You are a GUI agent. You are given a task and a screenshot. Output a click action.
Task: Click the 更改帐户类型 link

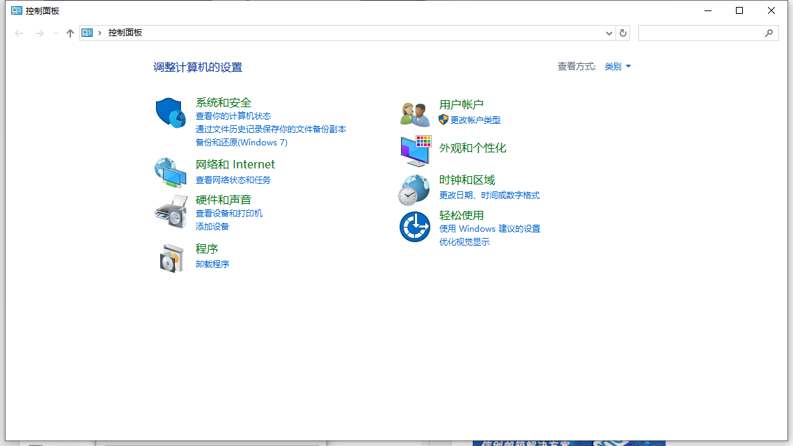pyautogui.click(x=475, y=120)
